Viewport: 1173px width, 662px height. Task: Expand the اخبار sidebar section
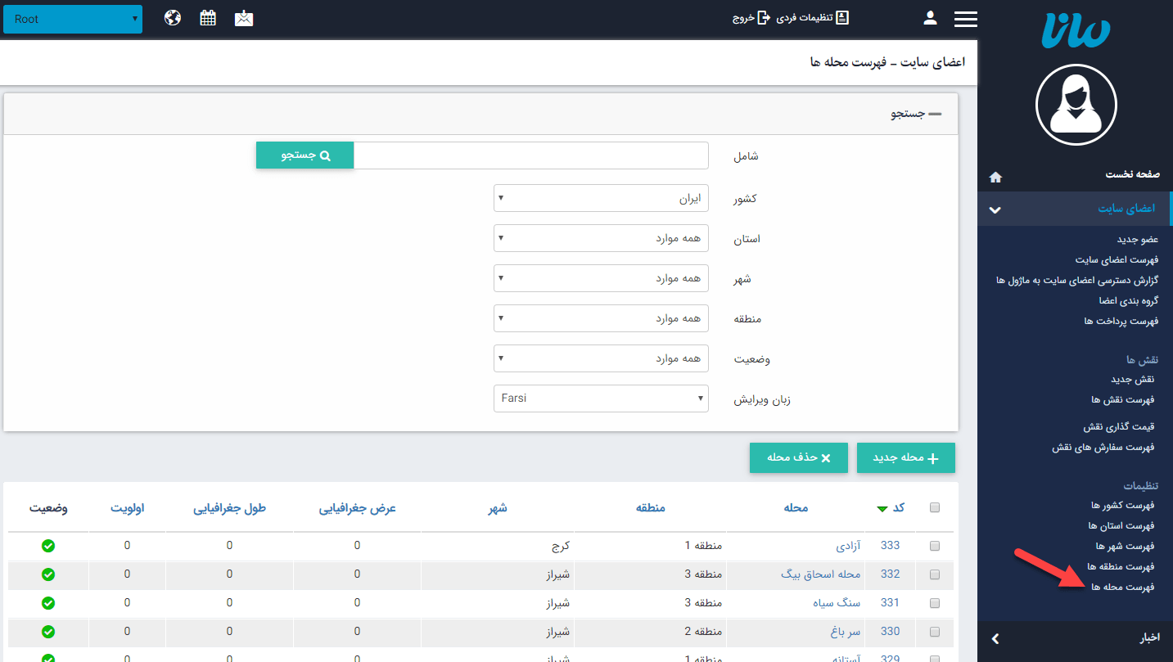1076,638
